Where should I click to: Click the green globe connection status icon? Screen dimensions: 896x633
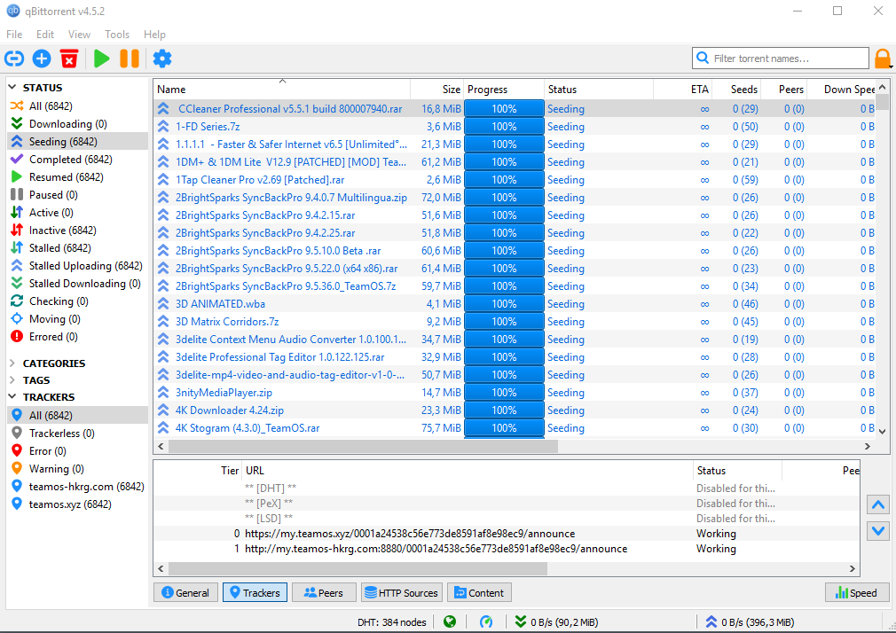(x=450, y=621)
